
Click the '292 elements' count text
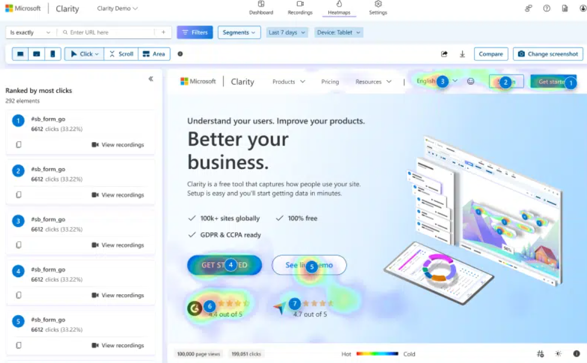(x=23, y=101)
